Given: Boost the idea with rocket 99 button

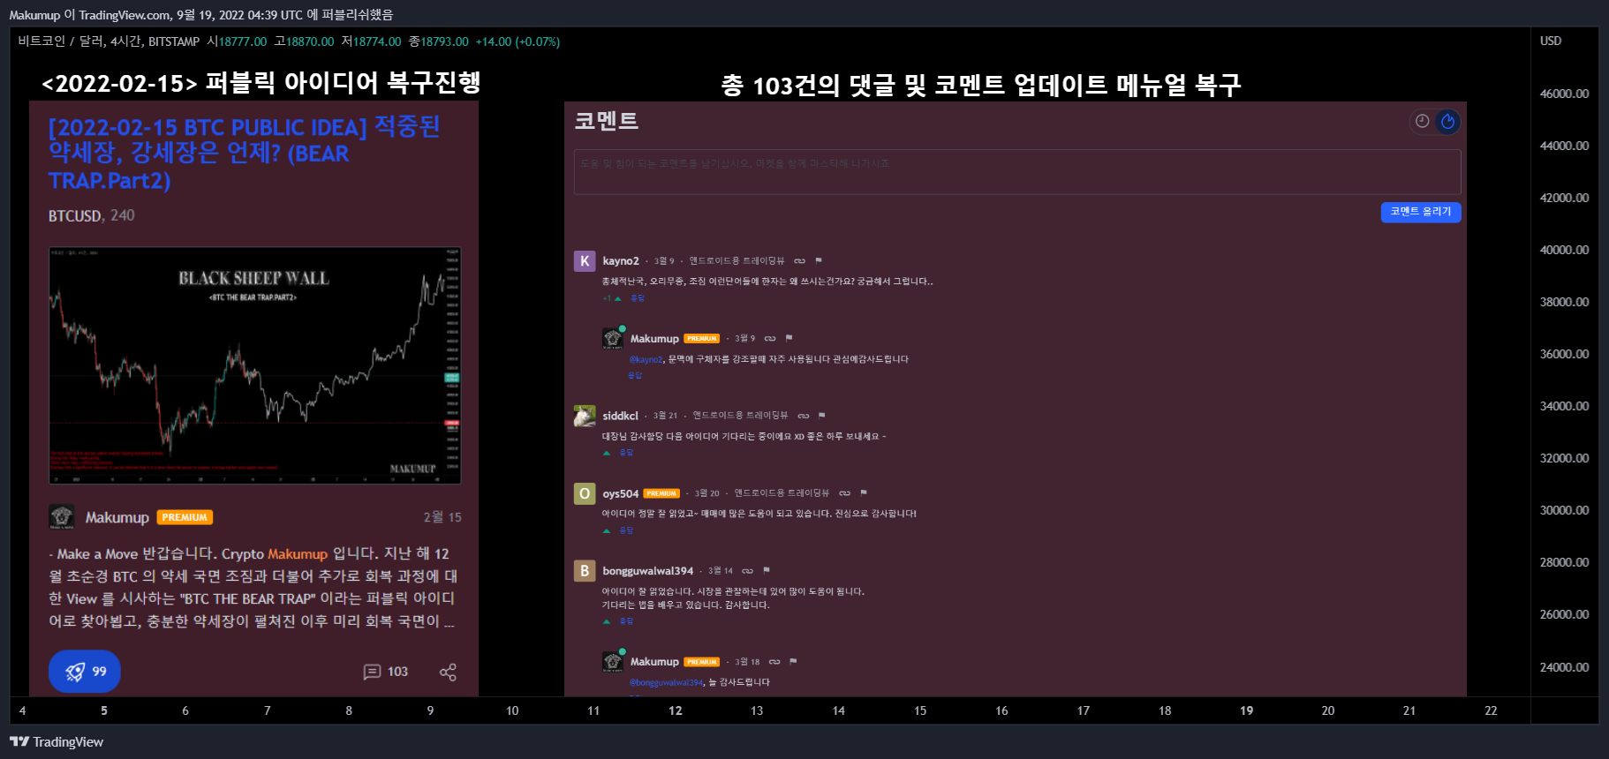Looking at the screenshot, I should click(85, 672).
